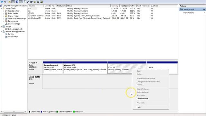Expand the Task Scheduler node arrow

(x=4, y=11)
